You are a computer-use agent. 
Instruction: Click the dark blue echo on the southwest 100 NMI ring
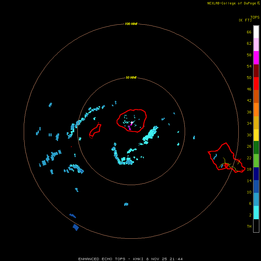76,227
